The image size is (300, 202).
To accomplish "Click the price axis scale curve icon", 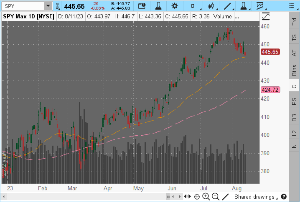I will 265,16.
